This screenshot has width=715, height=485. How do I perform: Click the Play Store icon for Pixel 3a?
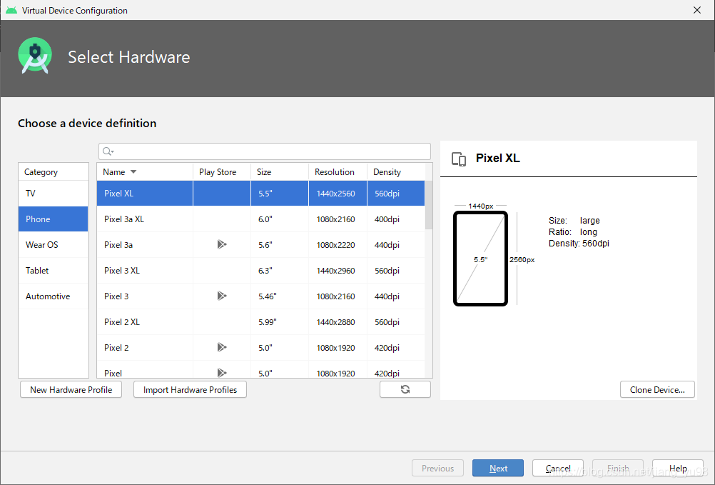(222, 244)
